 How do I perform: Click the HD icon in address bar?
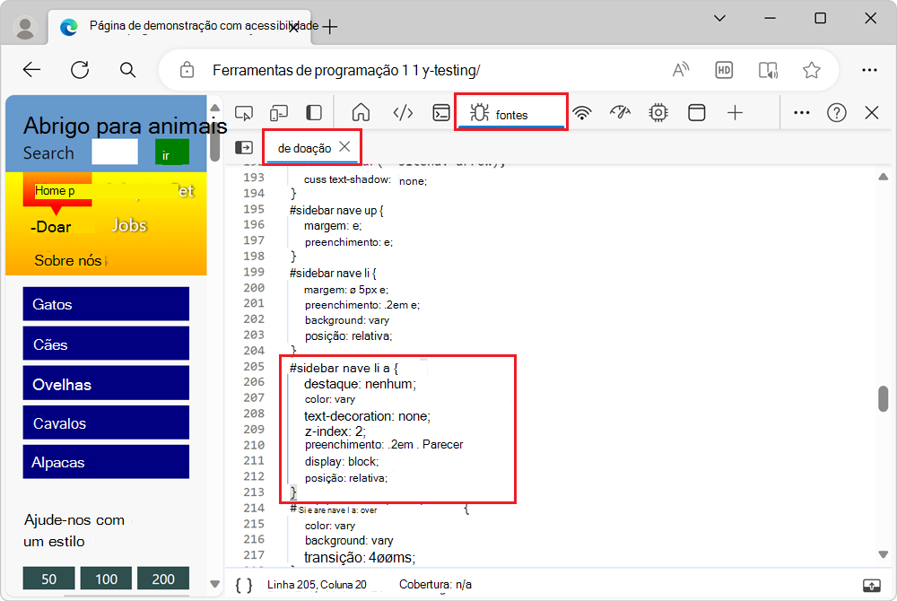(x=724, y=70)
